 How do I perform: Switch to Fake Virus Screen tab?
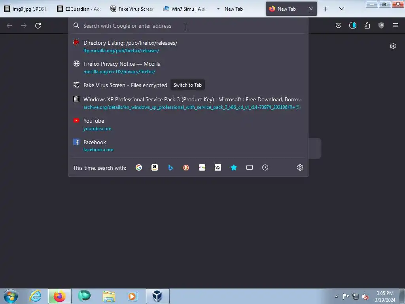(x=132, y=9)
